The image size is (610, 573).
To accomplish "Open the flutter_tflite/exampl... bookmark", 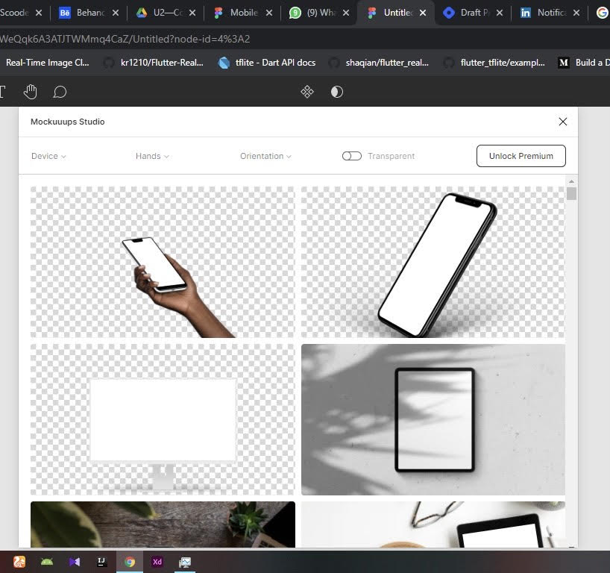I will coord(494,63).
